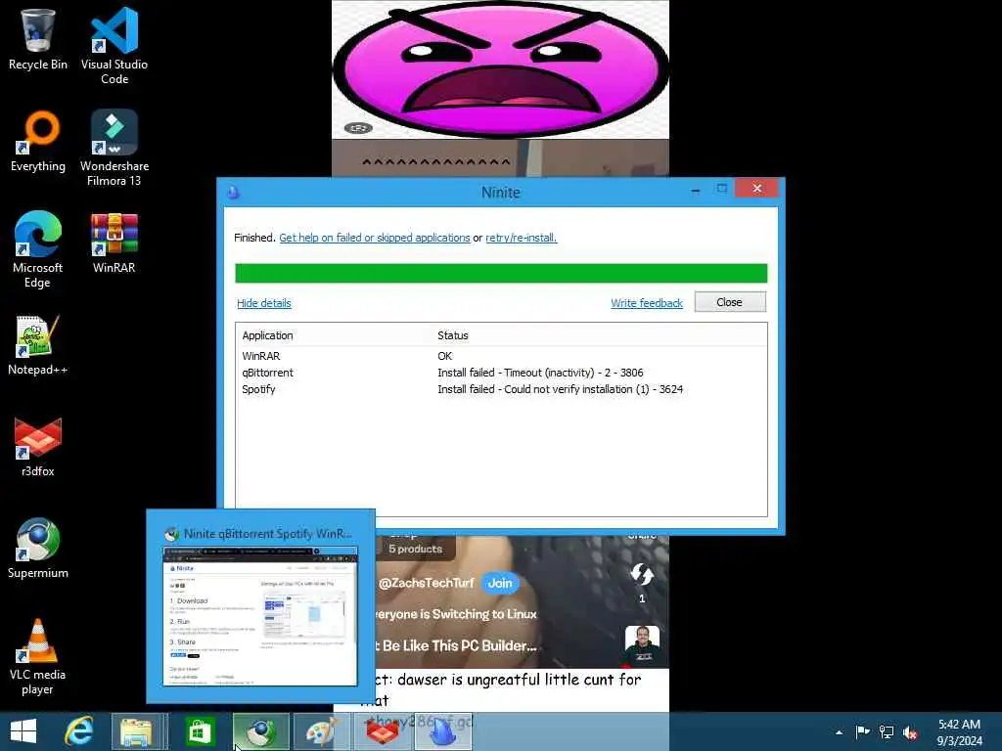Open the taskbar clock and date
The width and height of the screenshot is (1002, 751).
(x=959, y=732)
